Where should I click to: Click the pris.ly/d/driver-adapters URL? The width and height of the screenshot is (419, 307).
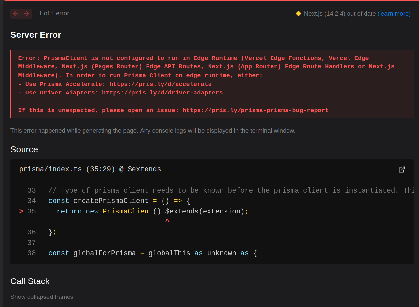click(x=162, y=93)
